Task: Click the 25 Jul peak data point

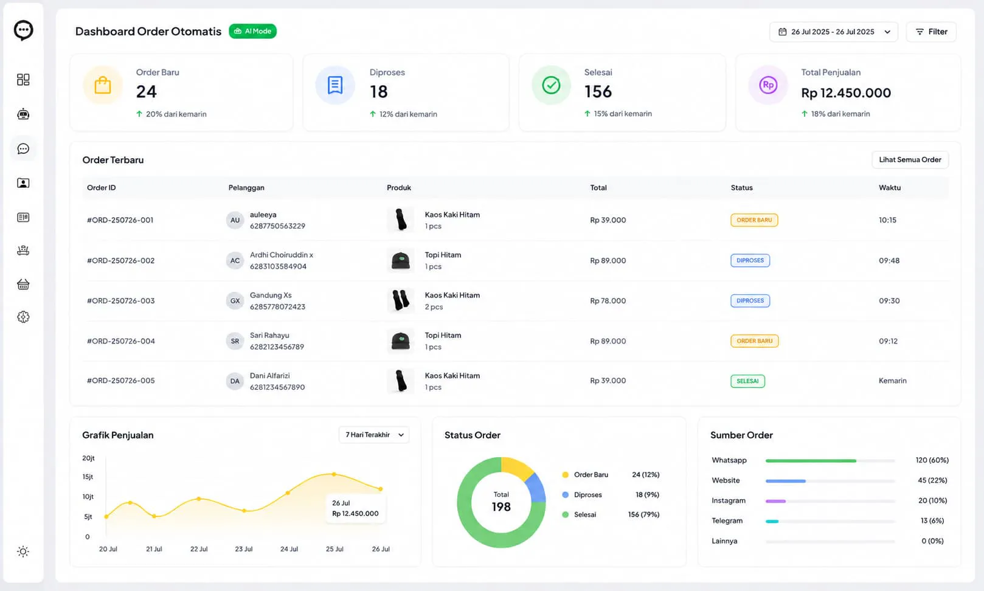Action: tap(334, 474)
